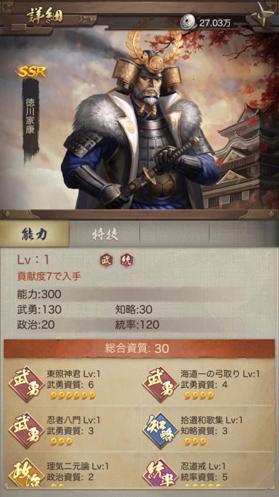Open the 東照神君 武勇 skill icon
This screenshot has width=279, height=497.
click(27, 384)
